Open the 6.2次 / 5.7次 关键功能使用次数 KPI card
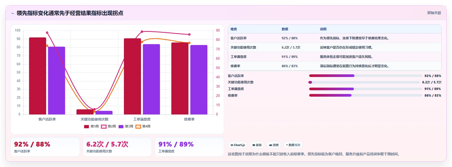452x167 pixels. pyautogui.click(x=117, y=147)
